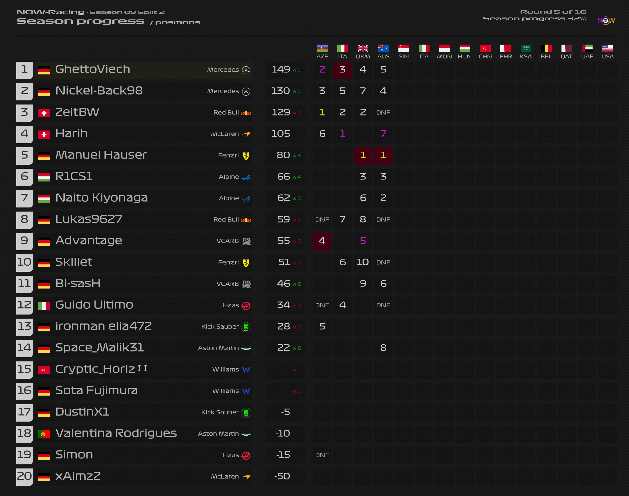This screenshot has width=629, height=496.
Task: Click the Williams logo next to Sota Fujimura
Action: pyautogui.click(x=246, y=391)
